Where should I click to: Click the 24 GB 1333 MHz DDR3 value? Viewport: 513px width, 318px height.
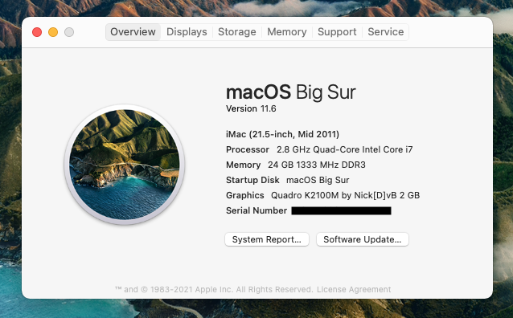[x=317, y=165]
